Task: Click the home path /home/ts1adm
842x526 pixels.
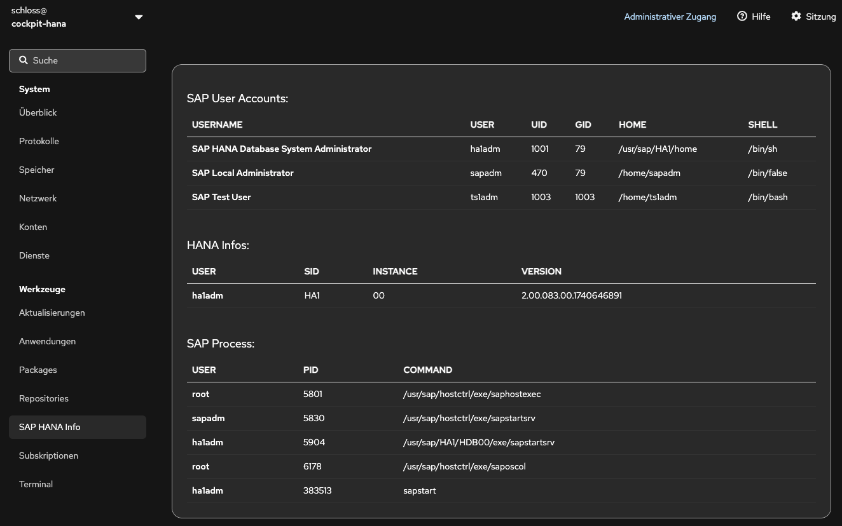Action: (647, 197)
